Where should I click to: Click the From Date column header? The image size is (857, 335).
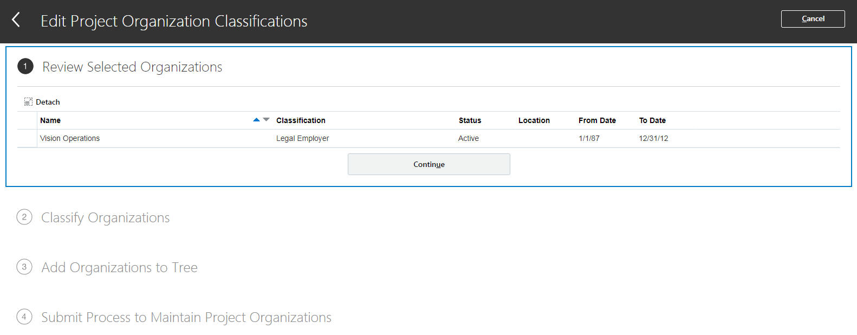tap(597, 120)
